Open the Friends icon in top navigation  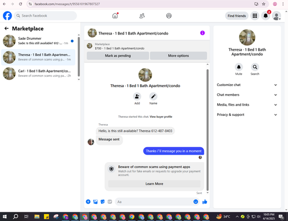[x=142, y=16]
